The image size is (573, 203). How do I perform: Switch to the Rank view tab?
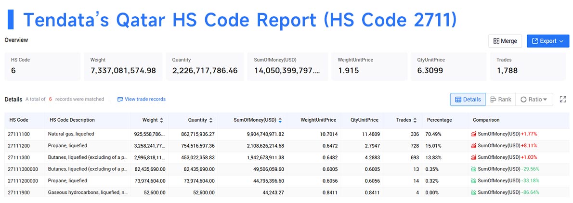(x=501, y=99)
